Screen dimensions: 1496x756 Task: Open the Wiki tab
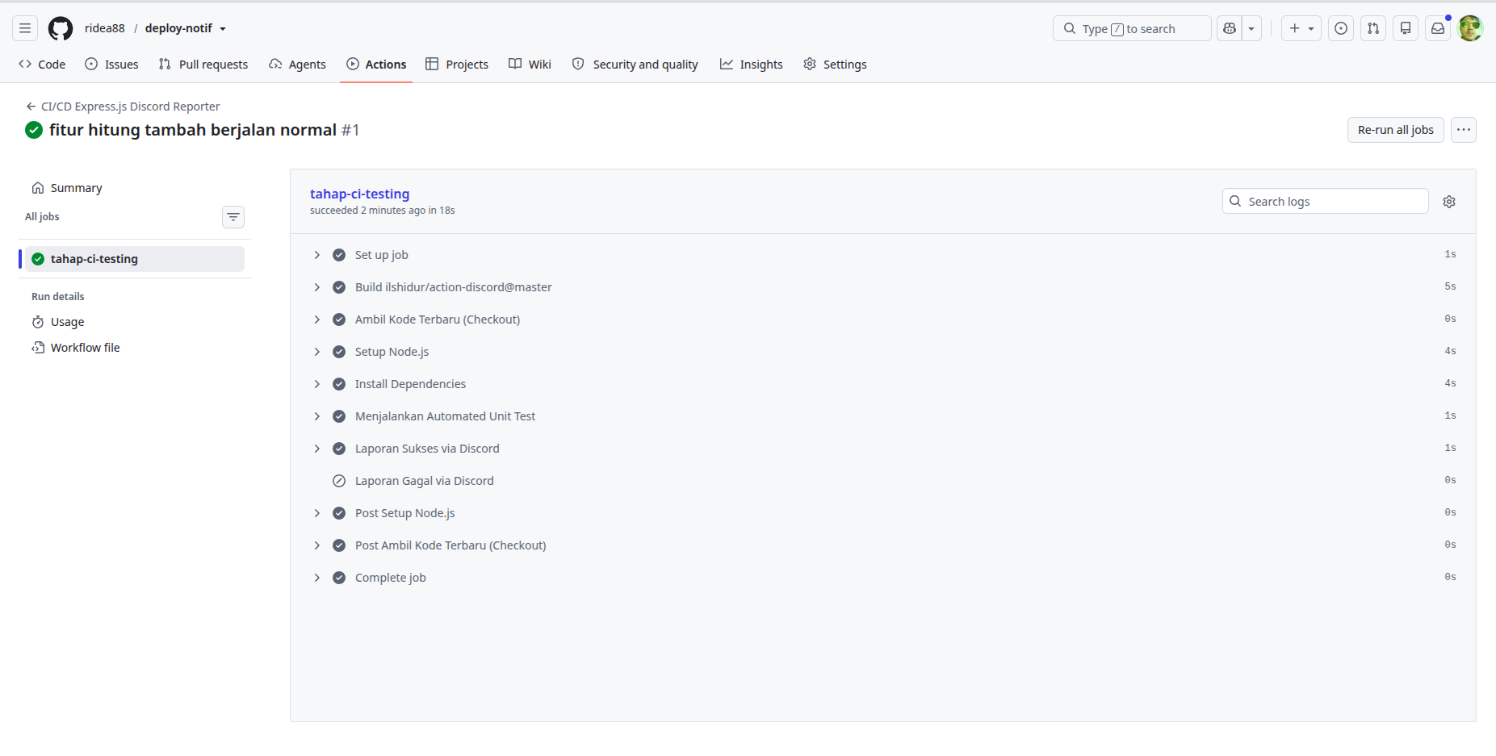tap(530, 65)
